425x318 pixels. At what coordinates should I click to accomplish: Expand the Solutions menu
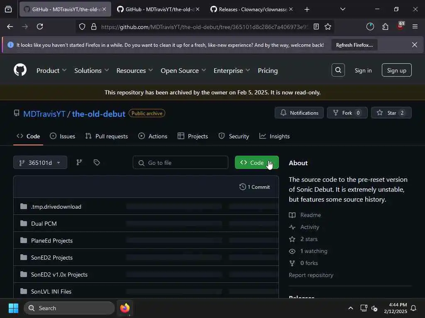91,70
